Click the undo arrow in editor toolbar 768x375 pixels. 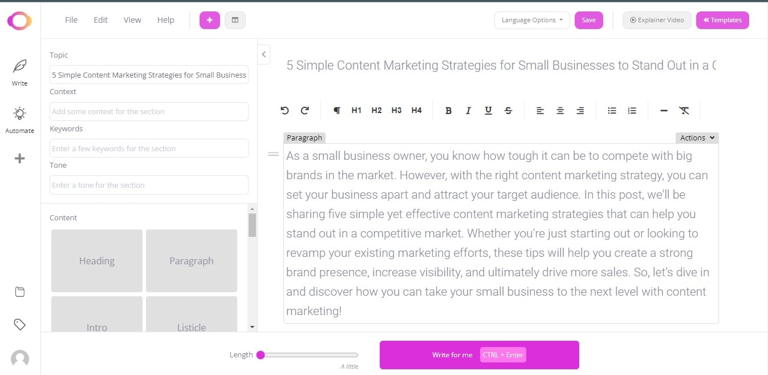point(285,111)
